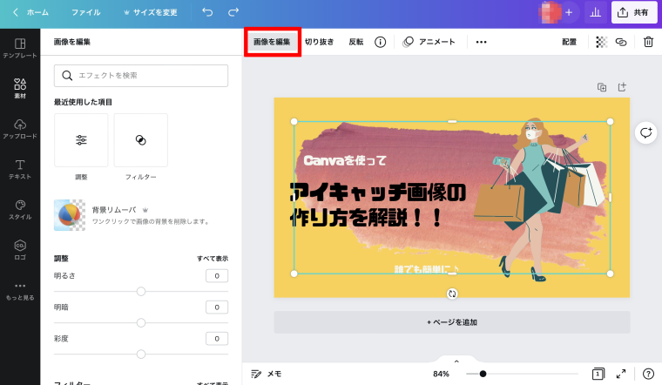
Task: Click the 彩度 slider handle
Action: 141,355
